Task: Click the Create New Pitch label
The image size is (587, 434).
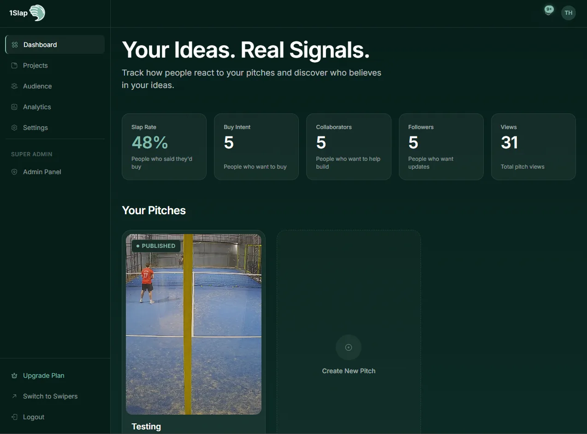Action: (349, 371)
